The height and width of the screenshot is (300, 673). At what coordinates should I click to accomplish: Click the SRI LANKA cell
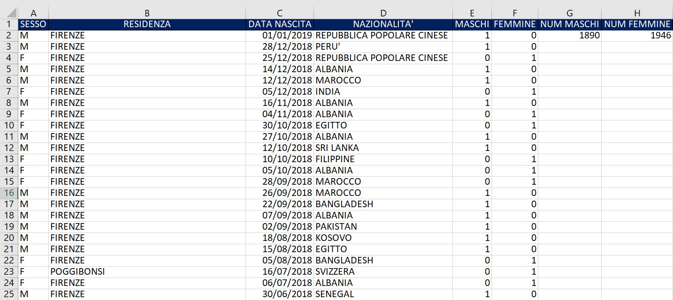[x=383, y=148]
